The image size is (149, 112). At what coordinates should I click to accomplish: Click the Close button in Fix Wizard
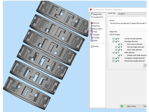[x=144, y=106]
